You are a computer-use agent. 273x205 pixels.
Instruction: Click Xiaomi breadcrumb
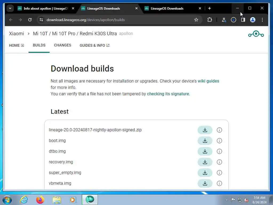click(x=17, y=33)
